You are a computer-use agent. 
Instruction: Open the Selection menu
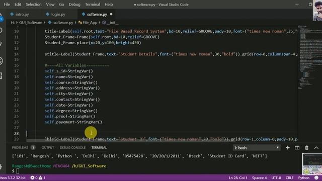tap(34, 5)
